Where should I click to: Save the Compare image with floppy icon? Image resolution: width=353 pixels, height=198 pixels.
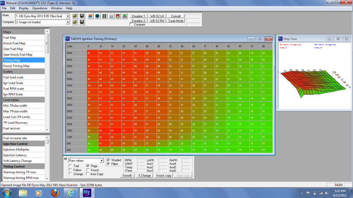(x=82, y=22)
